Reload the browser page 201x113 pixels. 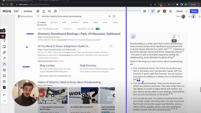pos(11,4)
